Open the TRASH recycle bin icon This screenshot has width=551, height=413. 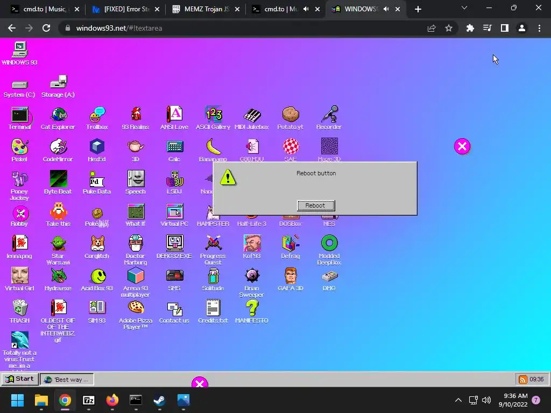[20, 308]
